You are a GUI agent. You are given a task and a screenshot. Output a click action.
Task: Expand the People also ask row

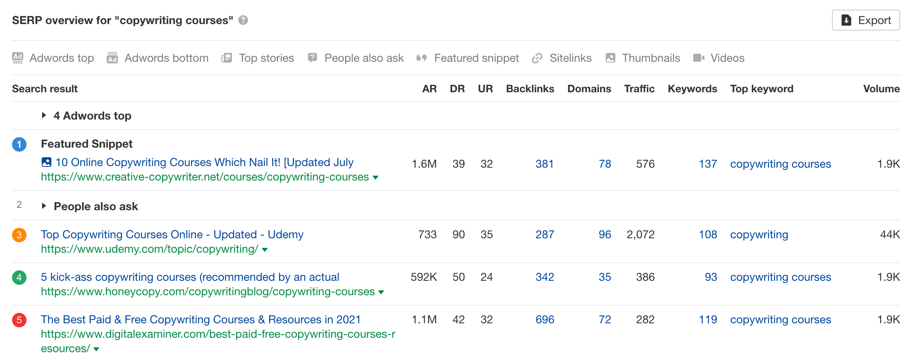coord(44,206)
